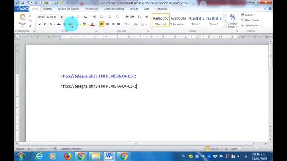Image resolution: width=287 pixels, height=161 pixels.
Task: Open the Correspondencia tab
Action: (x=113, y=9)
